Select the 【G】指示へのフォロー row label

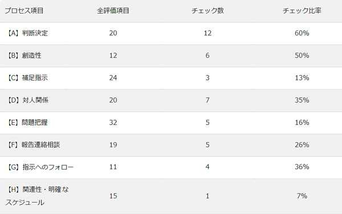pyautogui.click(x=40, y=167)
